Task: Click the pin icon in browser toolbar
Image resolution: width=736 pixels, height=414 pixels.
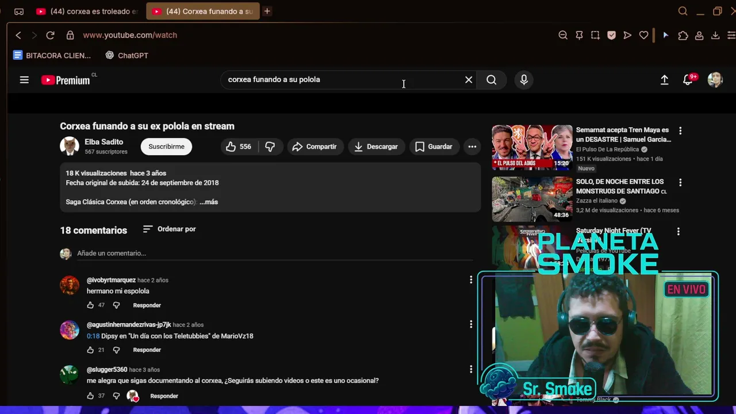Action: 579,35
